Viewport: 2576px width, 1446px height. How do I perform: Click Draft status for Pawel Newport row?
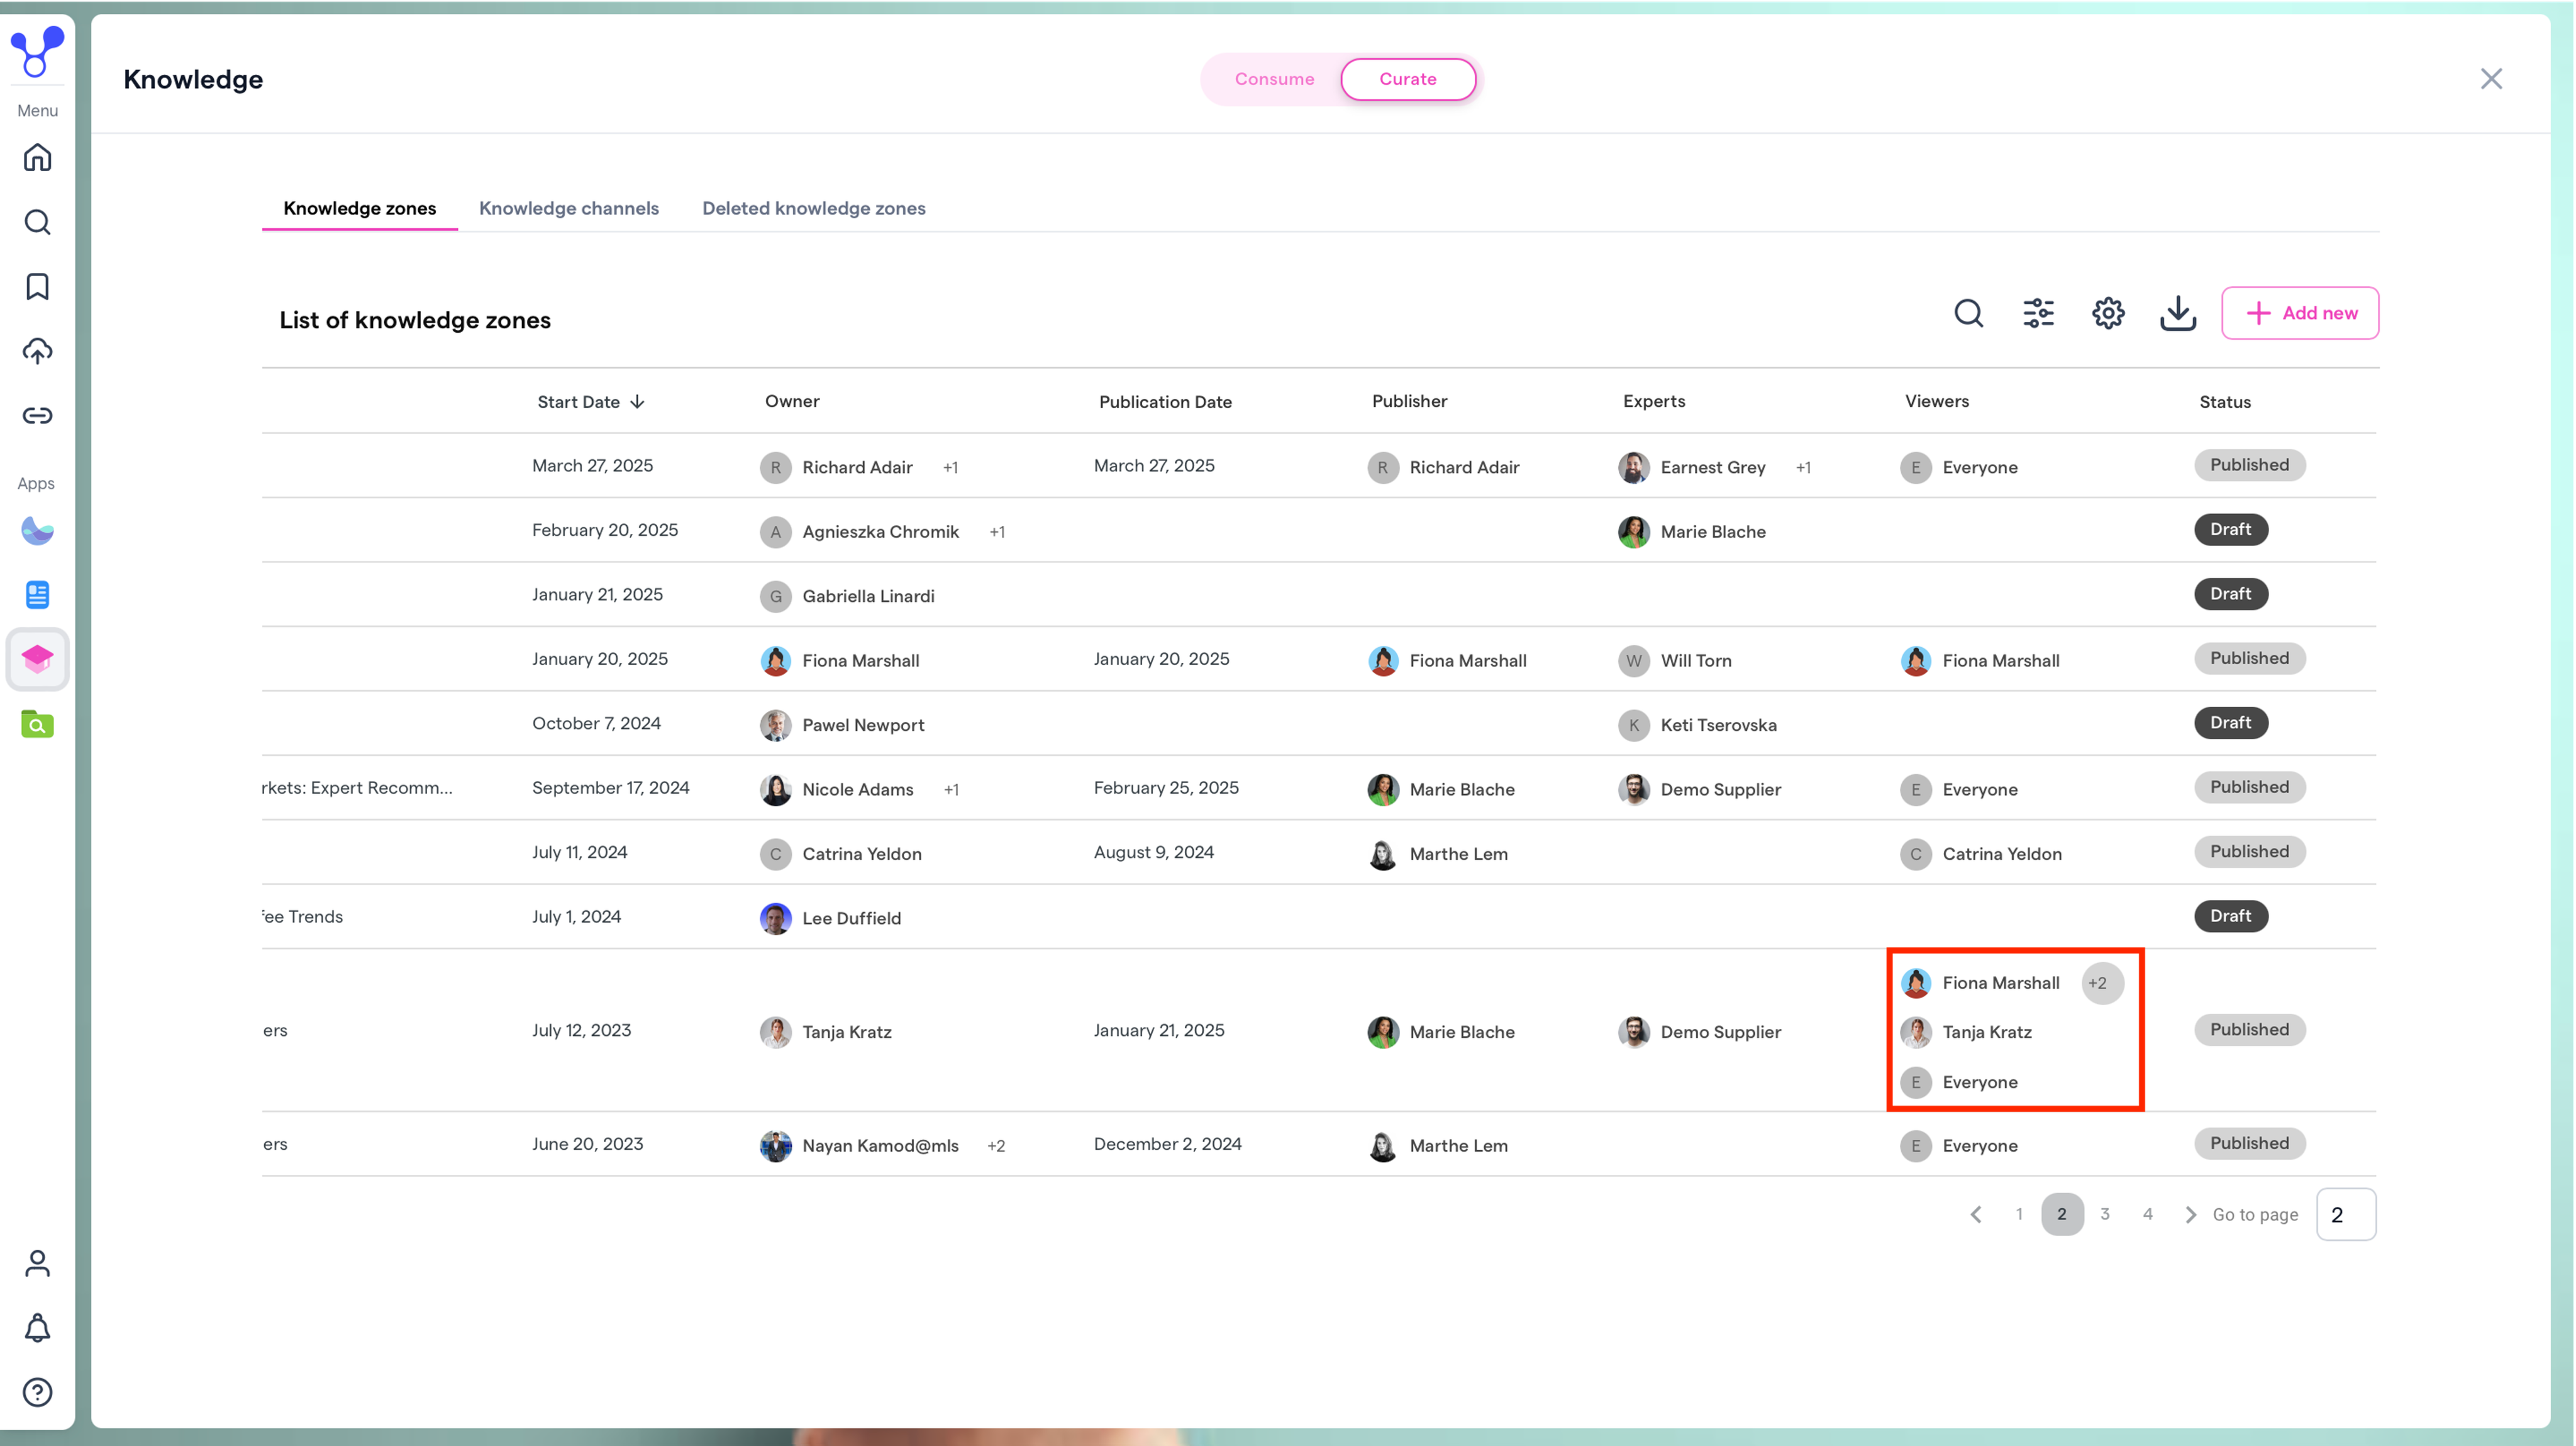click(x=2230, y=723)
